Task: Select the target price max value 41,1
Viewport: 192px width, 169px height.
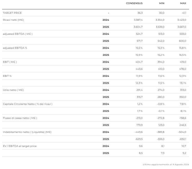Action: click(x=184, y=13)
